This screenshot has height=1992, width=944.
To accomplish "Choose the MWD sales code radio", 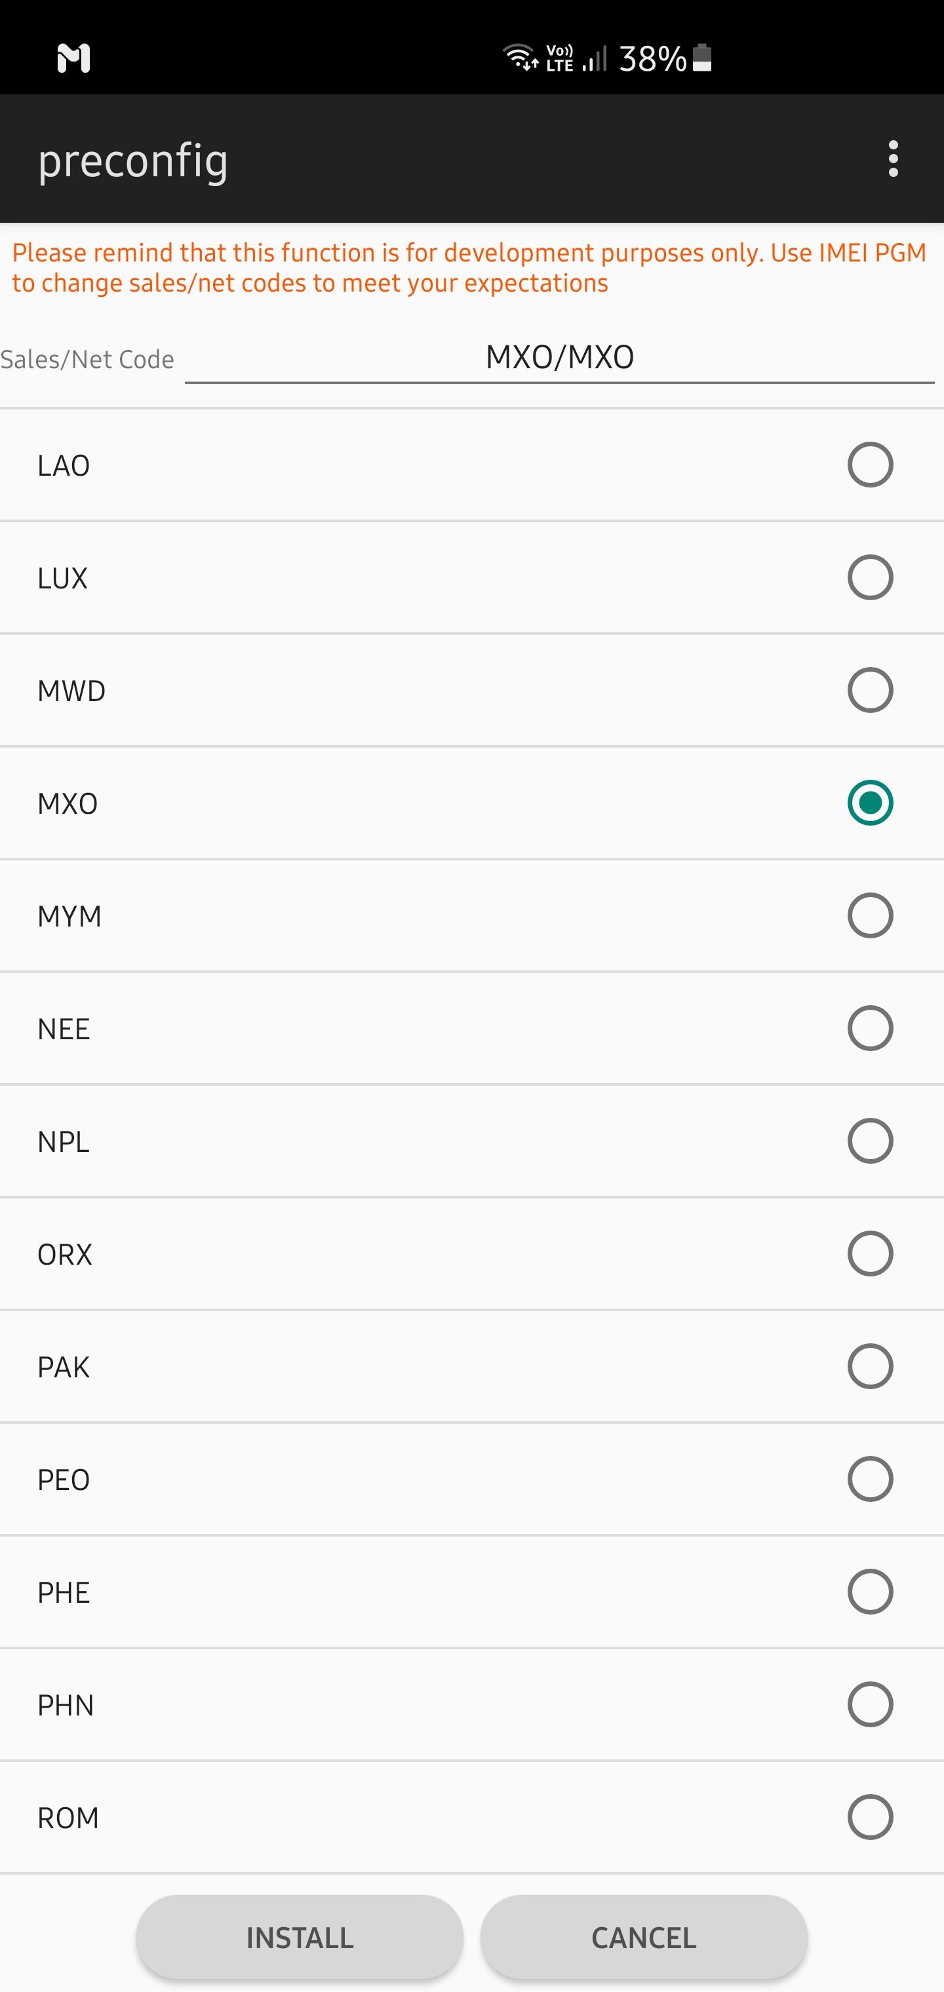I will (x=870, y=690).
